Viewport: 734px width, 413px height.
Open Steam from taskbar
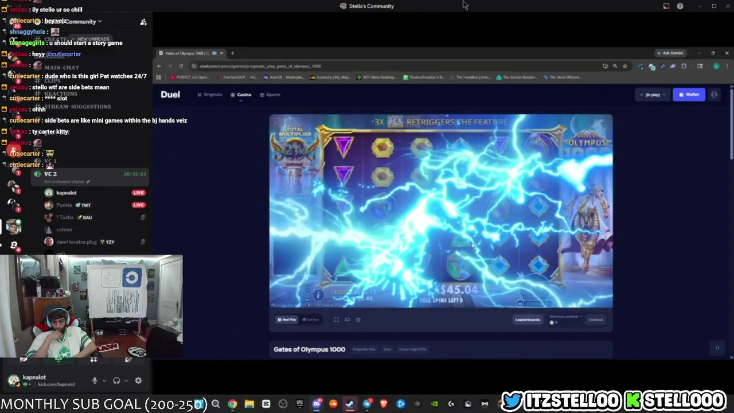(x=350, y=404)
